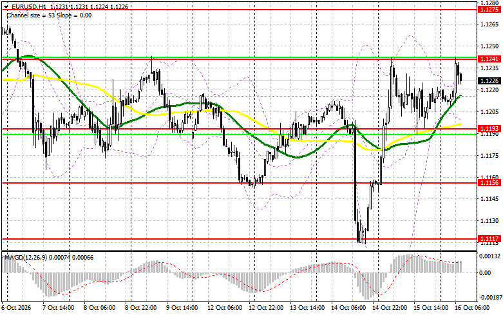Click the '9 Oct 14:00' time axis label
Viewport: 503px width, 315px height.
pos(182,308)
